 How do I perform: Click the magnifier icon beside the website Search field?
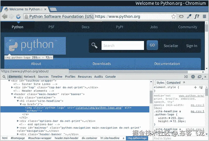pos(94,46)
